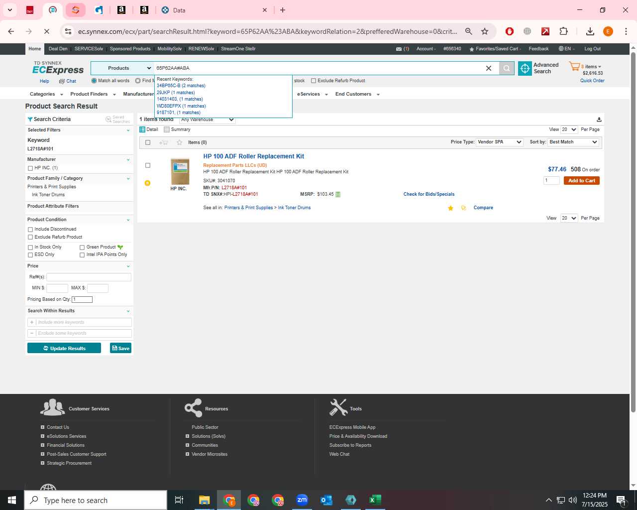Open the Product Finders menu

(x=93, y=94)
